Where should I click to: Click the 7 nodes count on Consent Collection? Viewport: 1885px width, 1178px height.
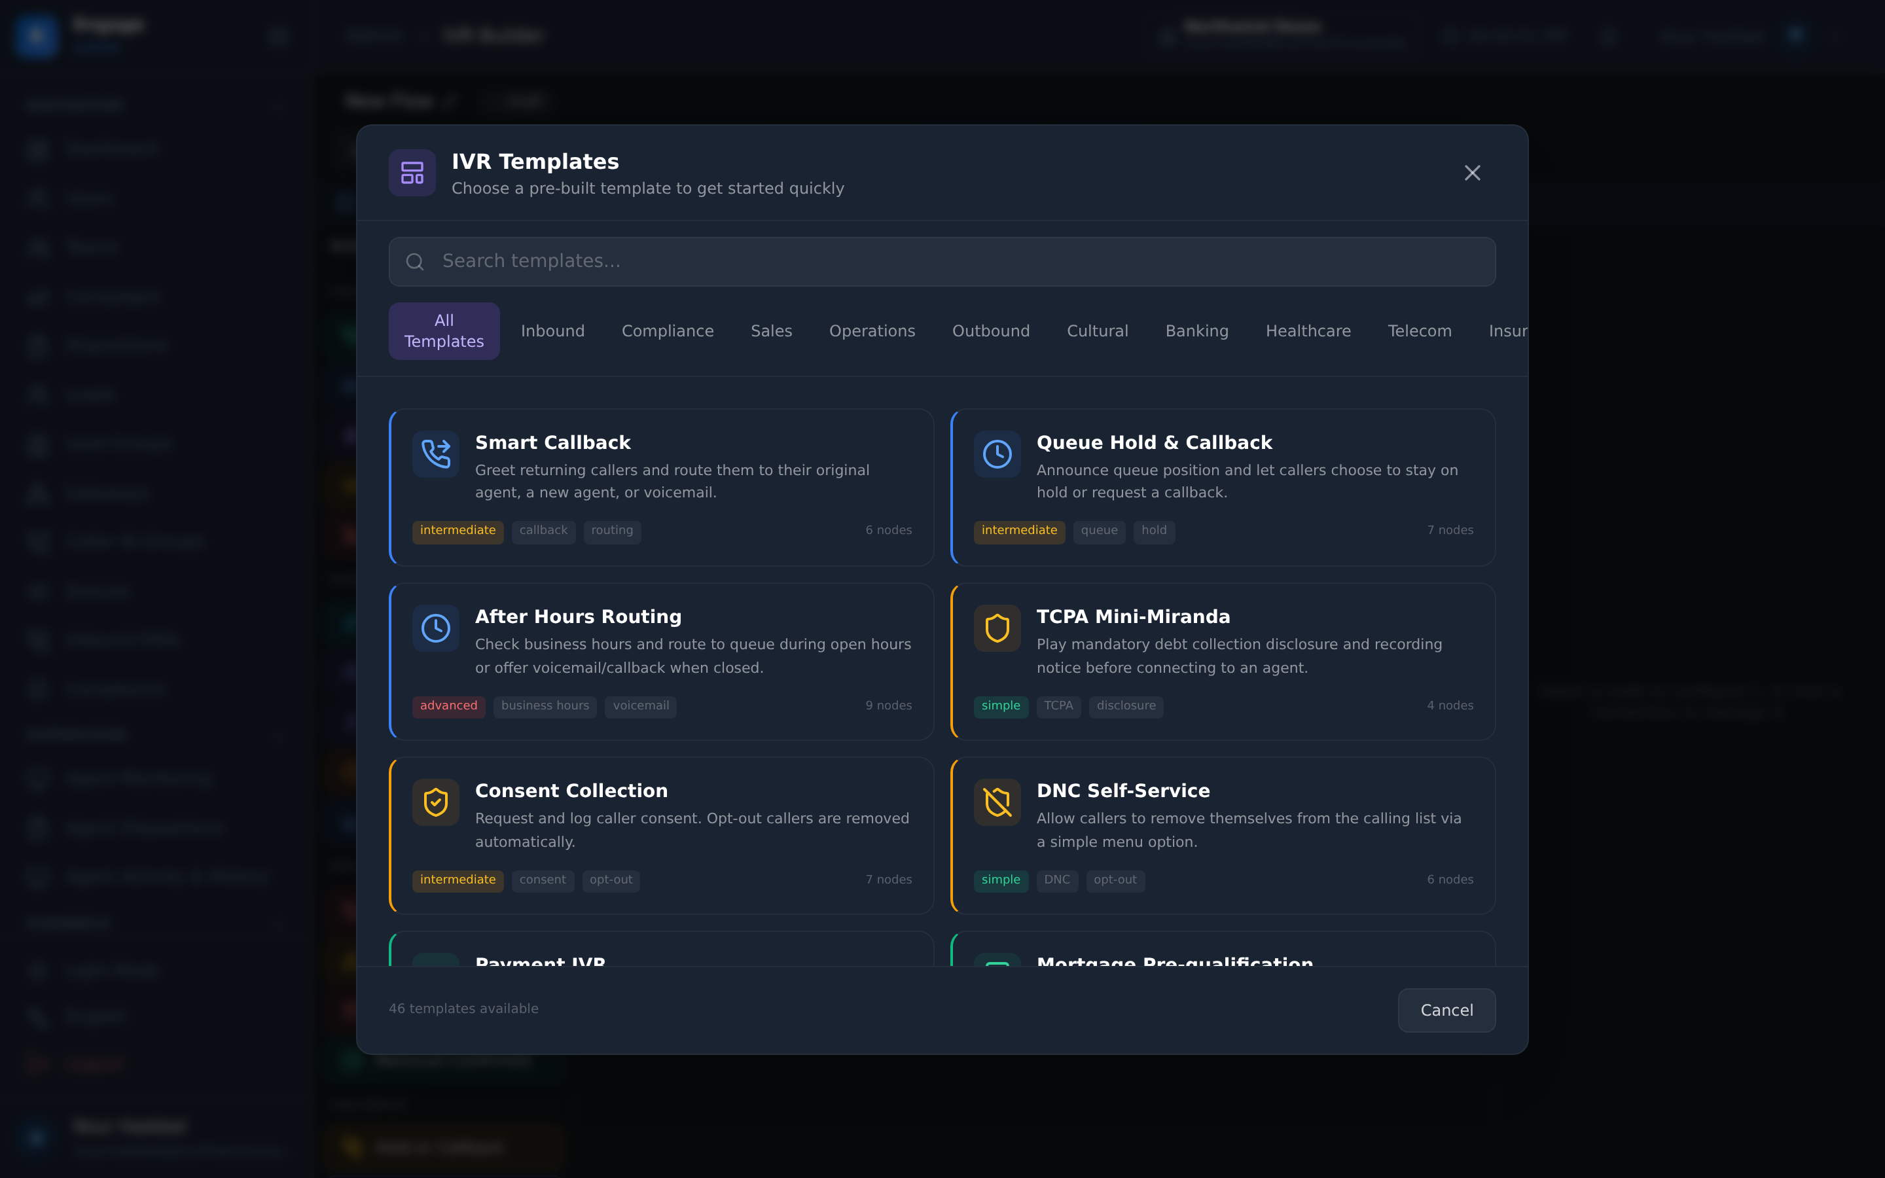pos(888,880)
